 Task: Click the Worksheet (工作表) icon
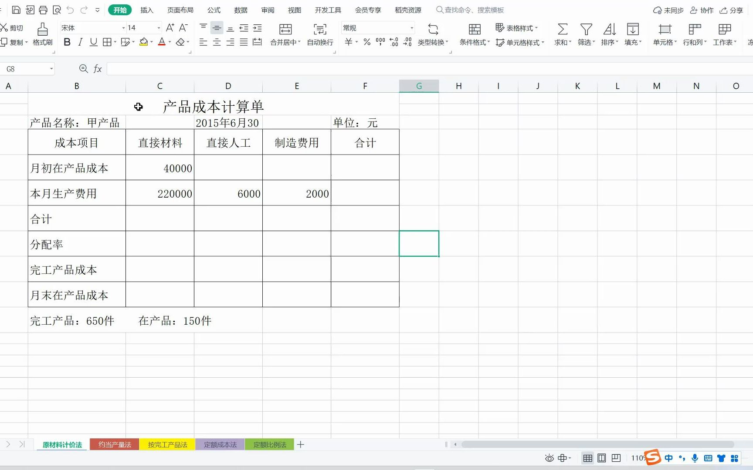tap(725, 29)
